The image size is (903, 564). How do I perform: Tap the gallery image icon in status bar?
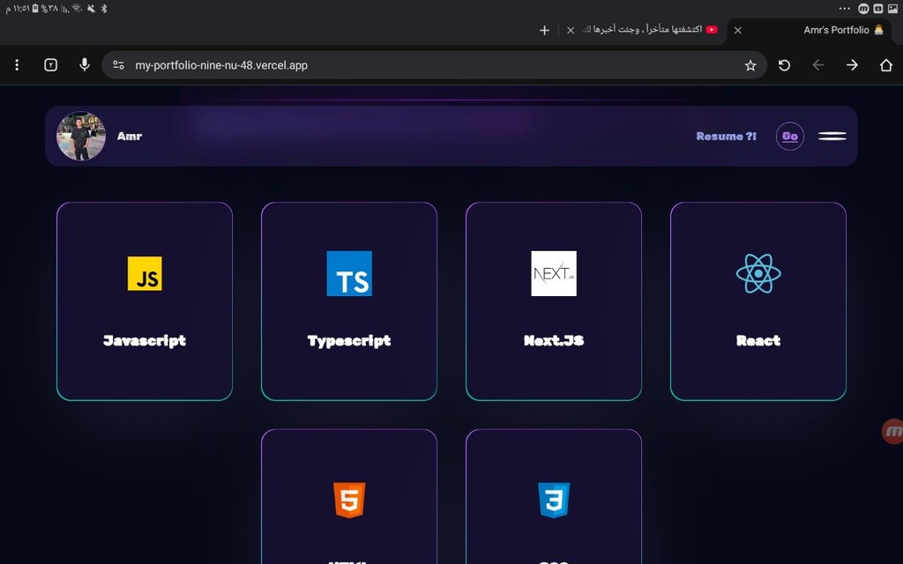(x=892, y=8)
